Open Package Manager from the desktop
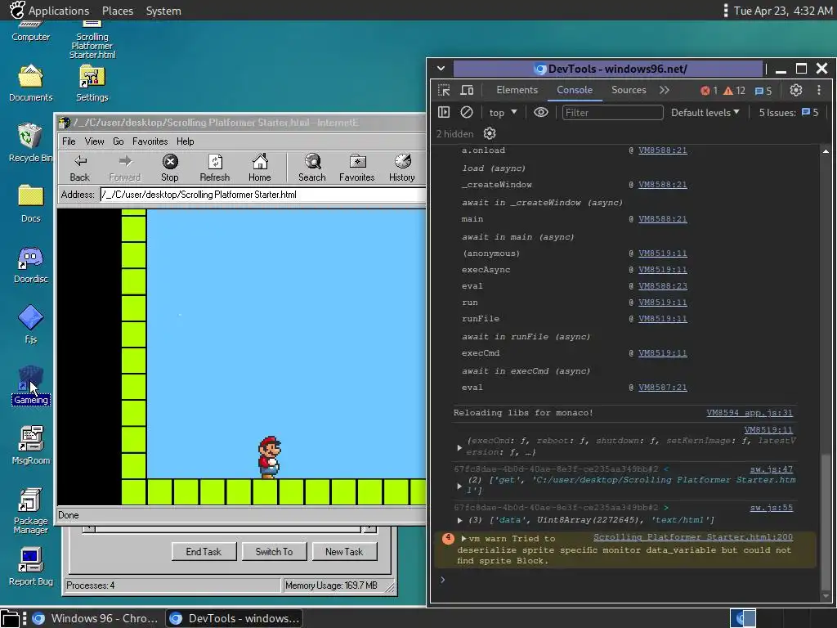This screenshot has width=837, height=628. coord(30,511)
